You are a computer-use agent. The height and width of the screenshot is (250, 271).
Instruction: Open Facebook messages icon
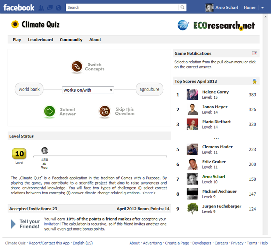pos(50,8)
